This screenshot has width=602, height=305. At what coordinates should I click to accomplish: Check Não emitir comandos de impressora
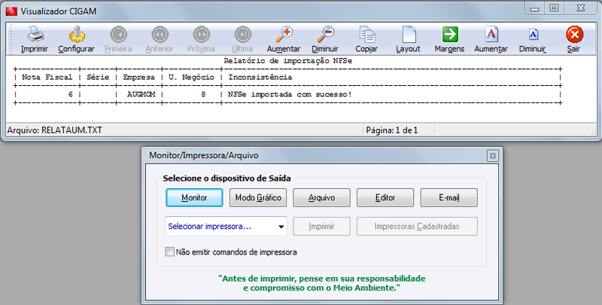pos(169,252)
